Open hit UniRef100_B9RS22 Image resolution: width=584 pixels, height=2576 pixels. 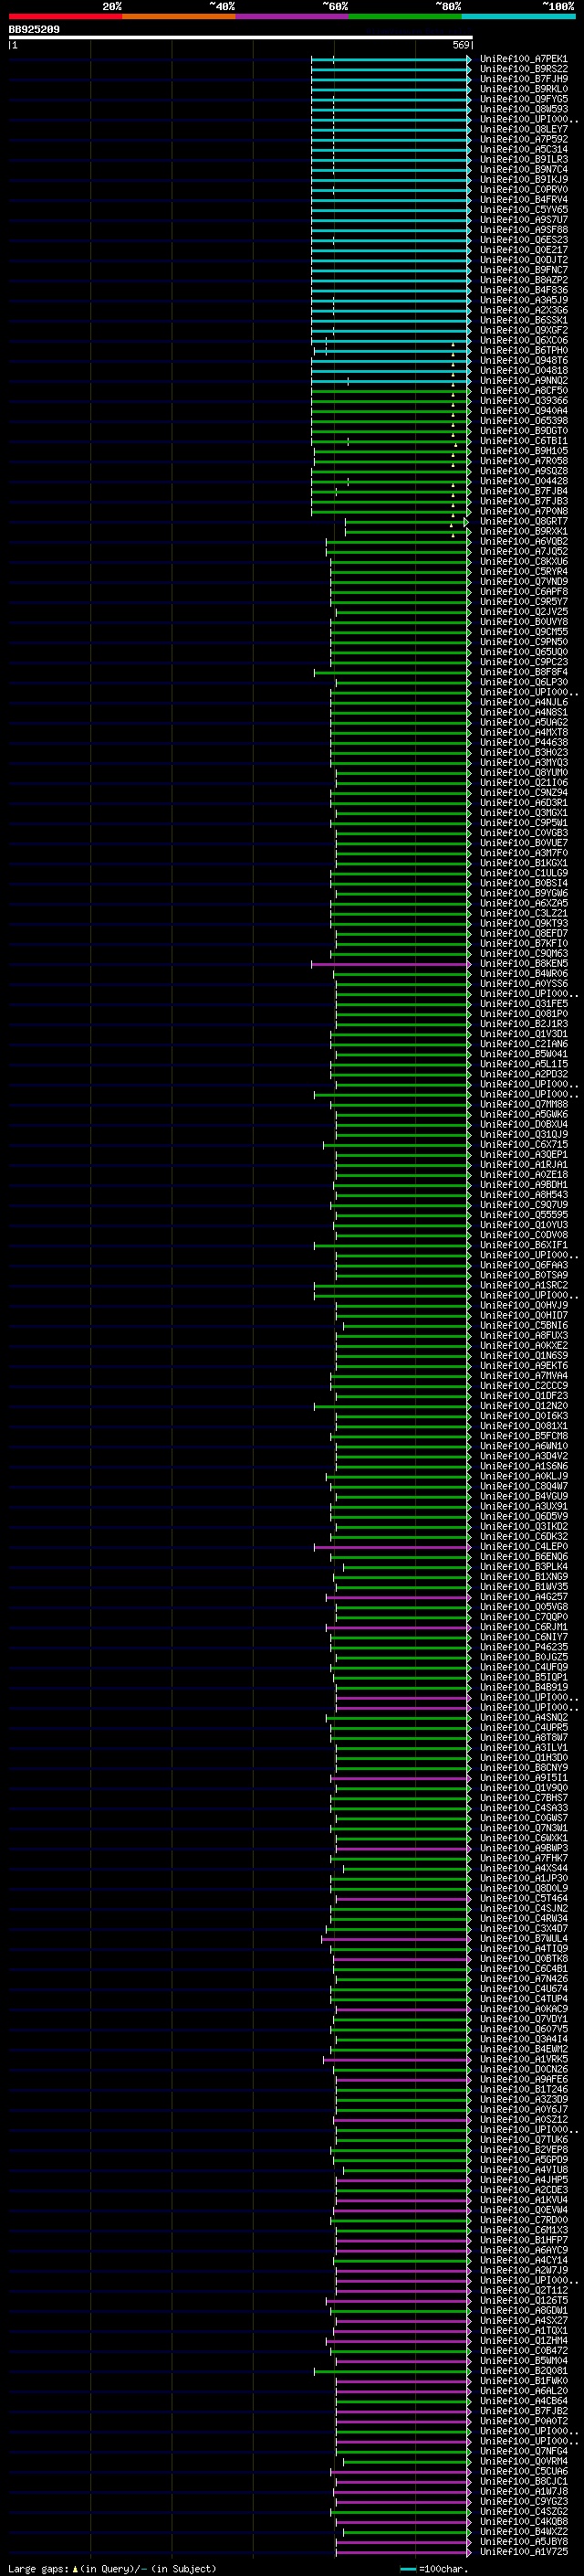click(523, 69)
